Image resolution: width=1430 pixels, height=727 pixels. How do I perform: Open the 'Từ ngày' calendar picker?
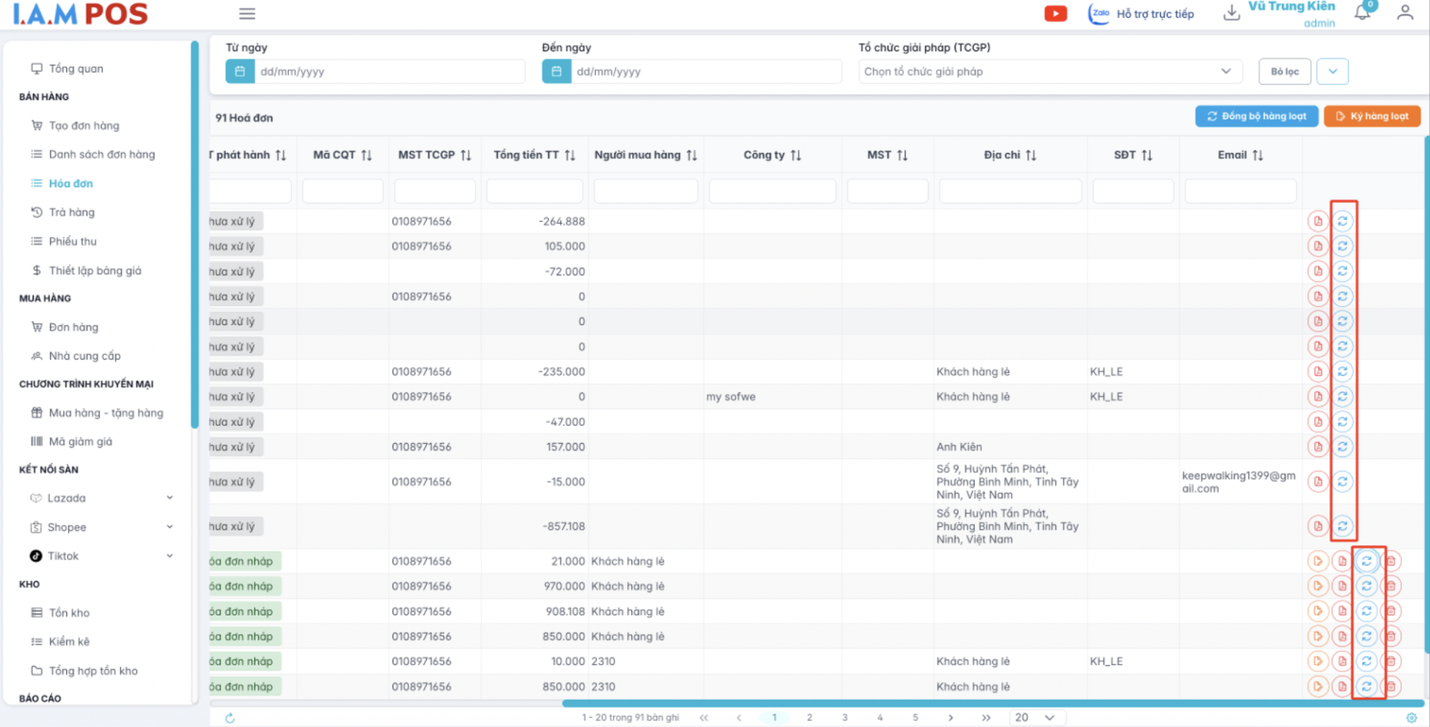[240, 72]
